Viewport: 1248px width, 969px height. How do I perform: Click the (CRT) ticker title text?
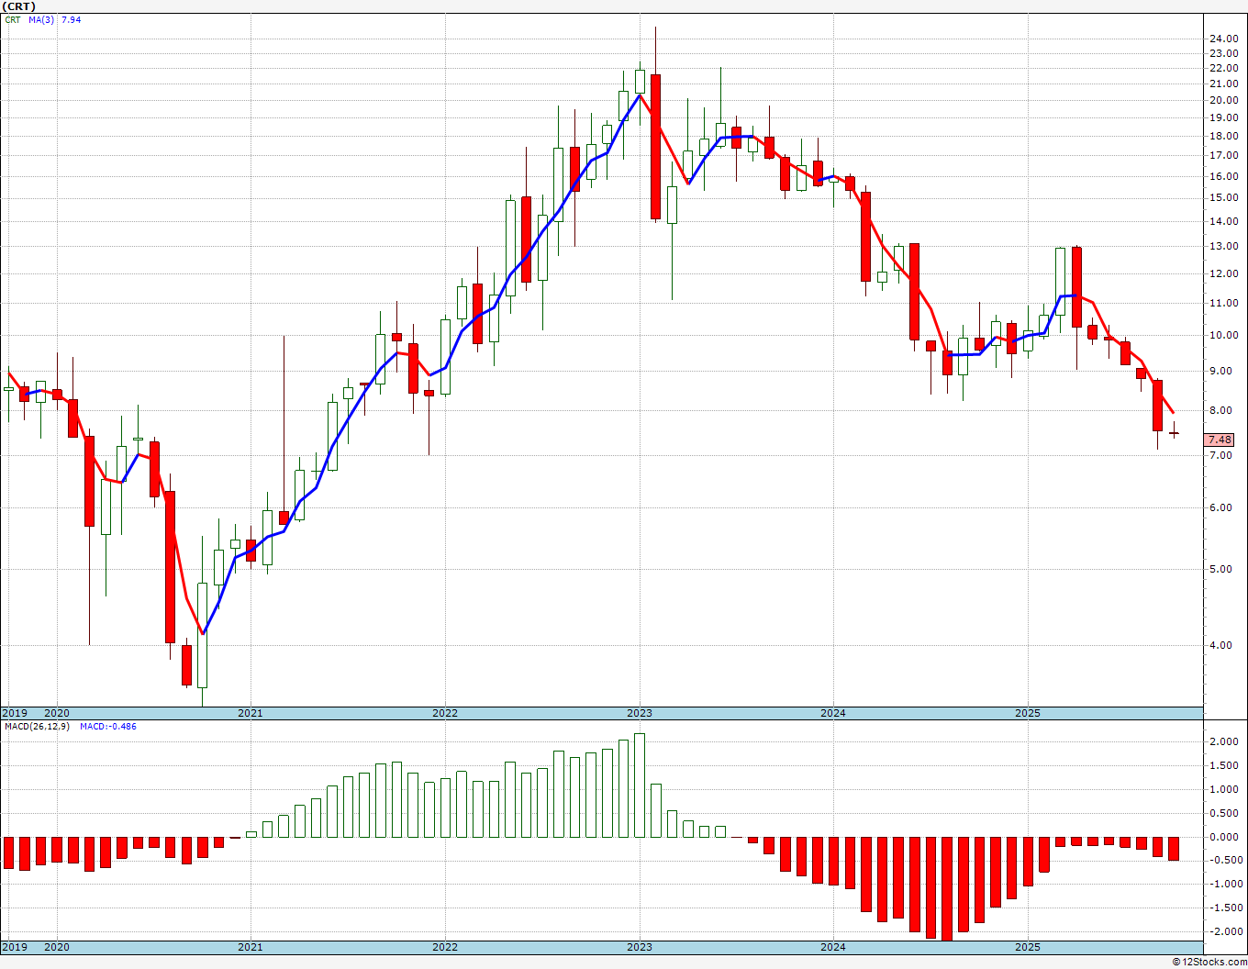pyautogui.click(x=19, y=6)
